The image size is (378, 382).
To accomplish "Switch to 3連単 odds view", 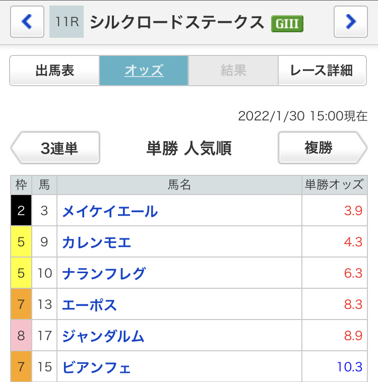I will [56, 148].
